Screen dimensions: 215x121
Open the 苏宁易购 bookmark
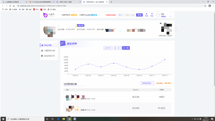[x=52, y=9]
